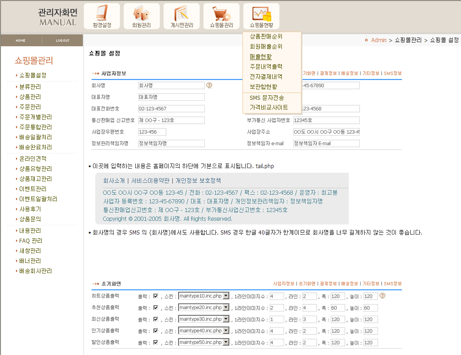Select 매출현황 from the dropdown menu
Image resolution: width=461 pixels, height=355 pixels.
(261, 57)
